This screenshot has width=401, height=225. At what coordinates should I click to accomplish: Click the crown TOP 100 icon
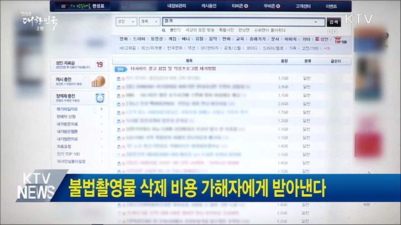coord(340,40)
